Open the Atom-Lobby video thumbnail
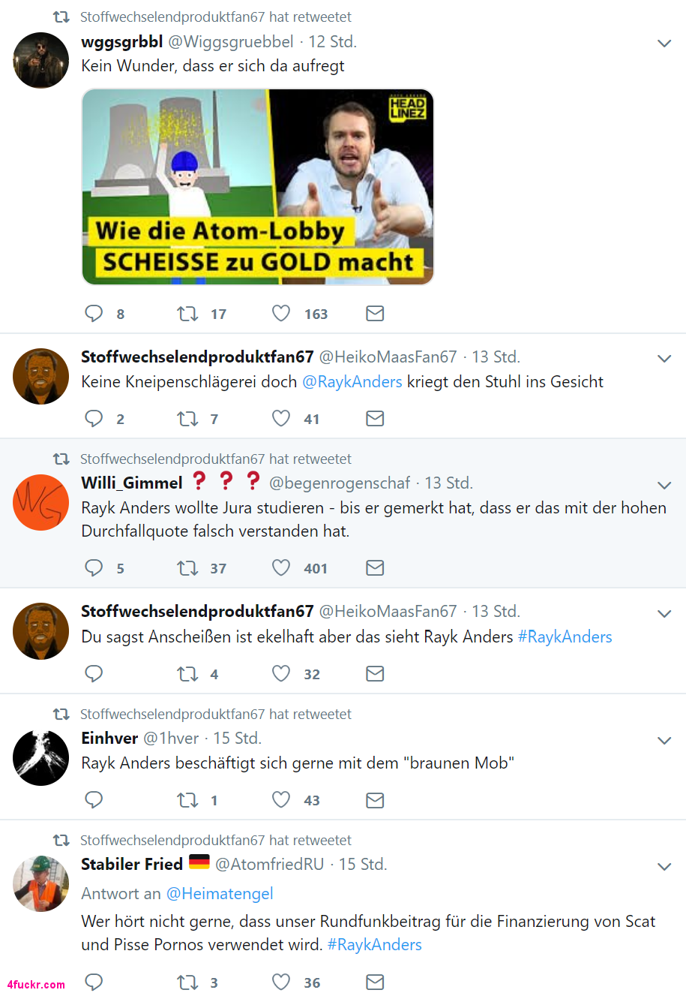686x996 pixels. (x=258, y=187)
